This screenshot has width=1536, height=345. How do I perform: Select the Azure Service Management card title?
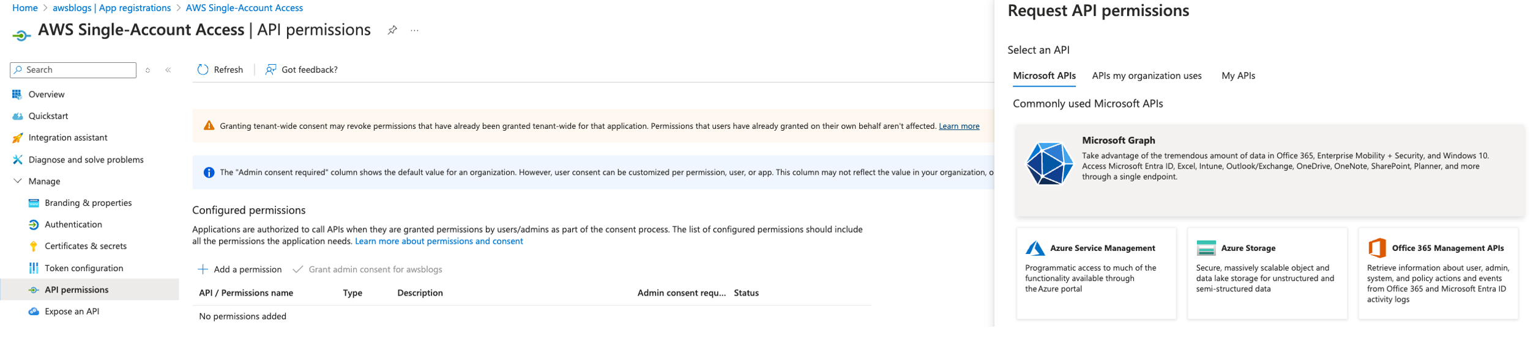pos(1102,249)
